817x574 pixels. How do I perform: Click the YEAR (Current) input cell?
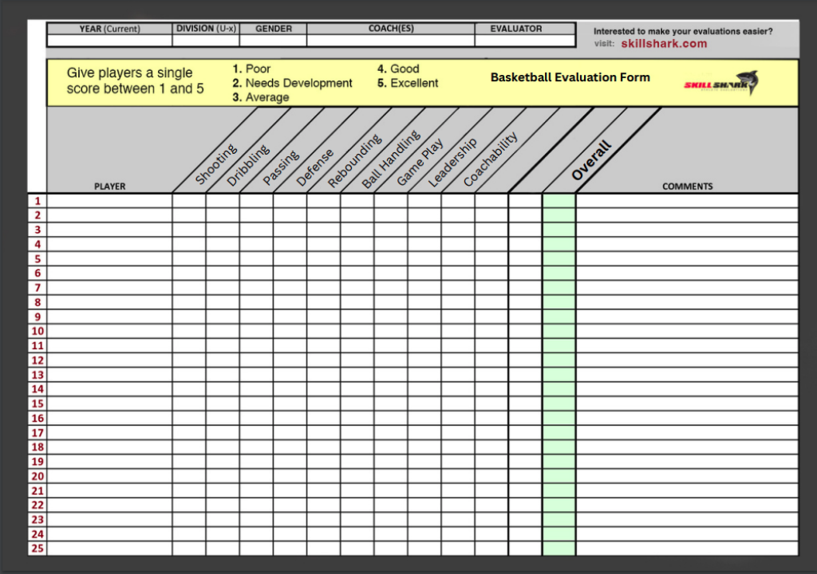pyautogui.click(x=109, y=41)
